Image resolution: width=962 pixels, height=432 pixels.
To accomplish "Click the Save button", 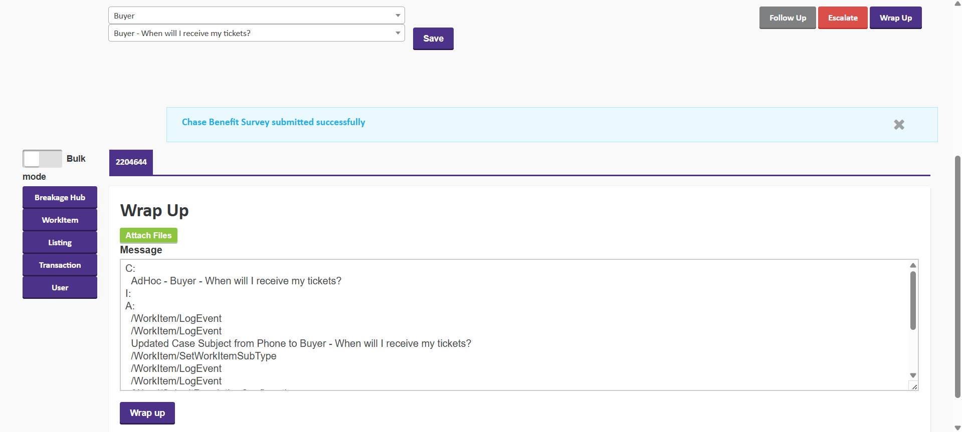I will [x=433, y=39].
